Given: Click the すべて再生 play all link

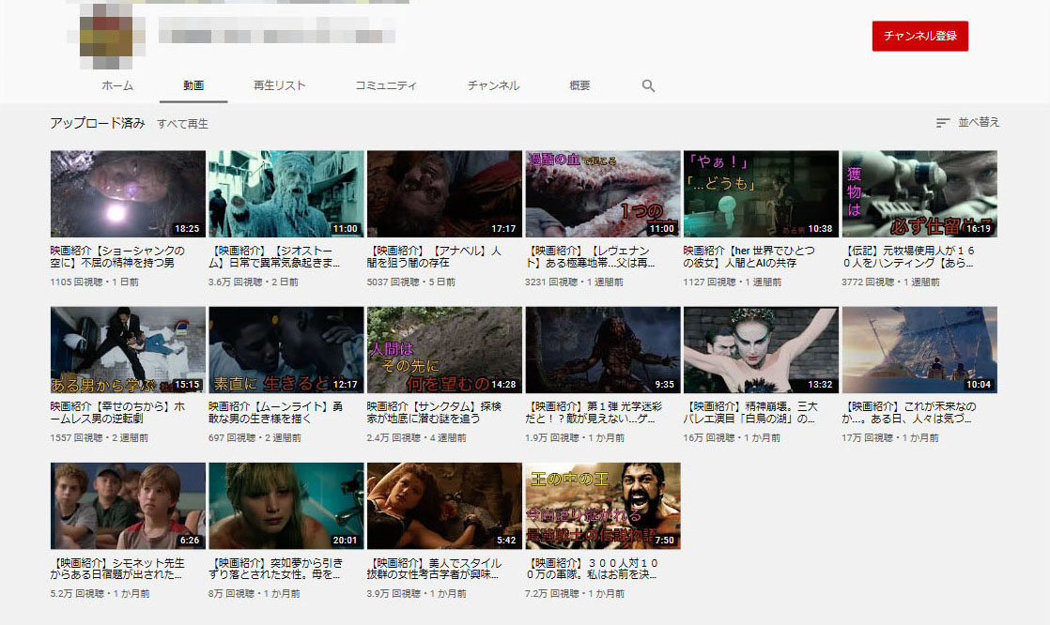Looking at the screenshot, I should coord(182,124).
